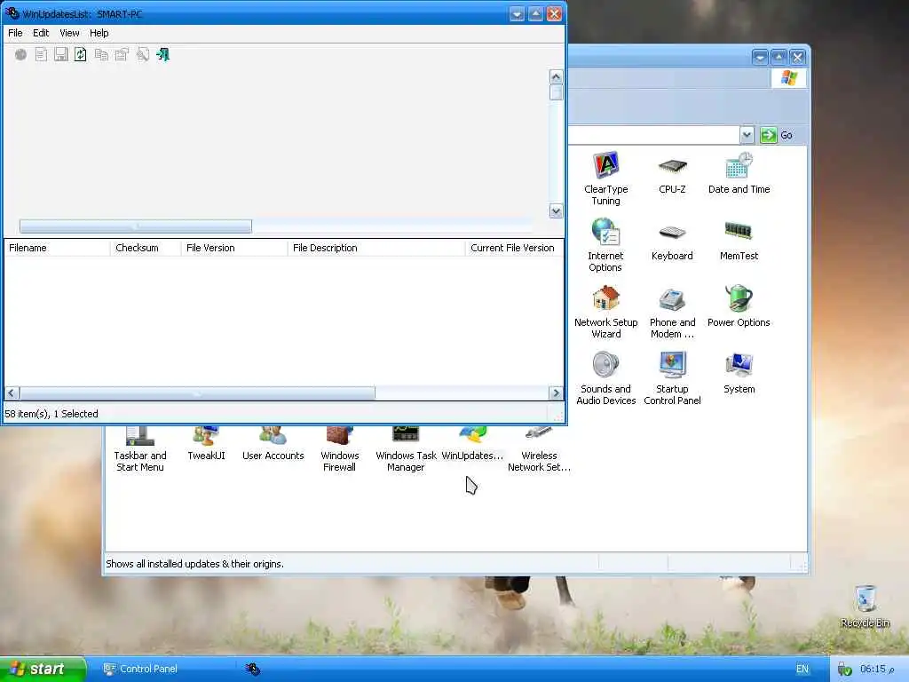Click the Properties toolbar icon
This screenshot has width=909, height=682.
[122, 54]
